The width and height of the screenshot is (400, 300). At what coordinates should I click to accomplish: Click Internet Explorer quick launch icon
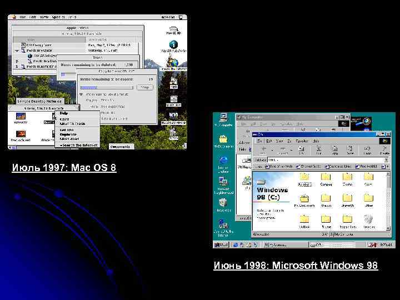click(235, 245)
